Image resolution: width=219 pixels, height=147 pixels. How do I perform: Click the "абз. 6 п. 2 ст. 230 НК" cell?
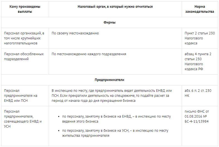click(x=198, y=93)
